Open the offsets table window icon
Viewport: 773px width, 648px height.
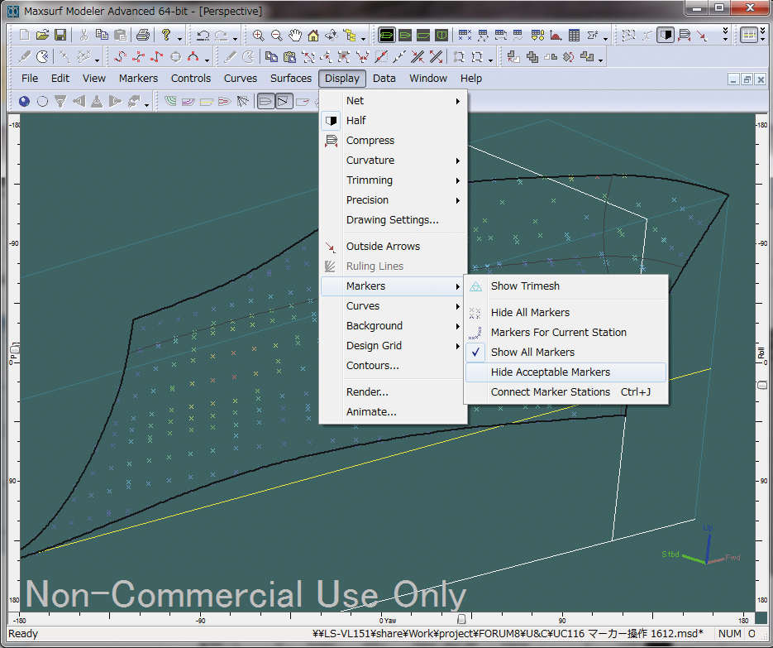(574, 35)
